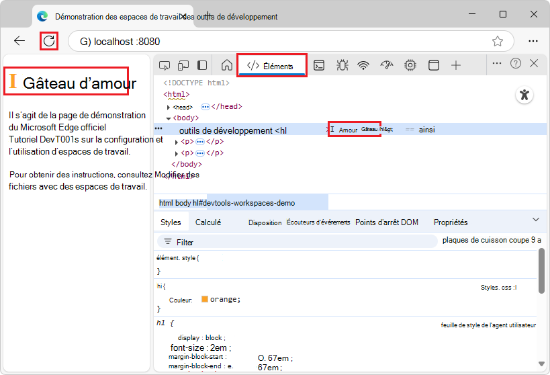Open the Écouteurs d'événements tab
This screenshot has height=375, width=550.
tap(318, 222)
